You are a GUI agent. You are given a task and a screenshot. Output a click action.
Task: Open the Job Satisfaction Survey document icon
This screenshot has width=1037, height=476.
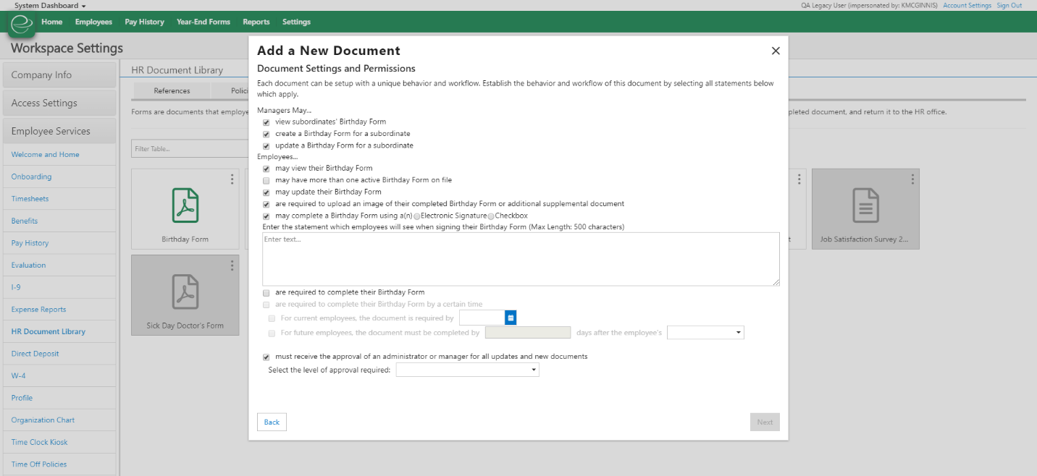[865, 205]
